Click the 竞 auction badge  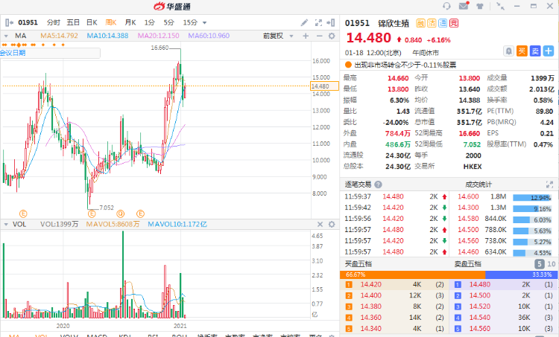point(454,23)
